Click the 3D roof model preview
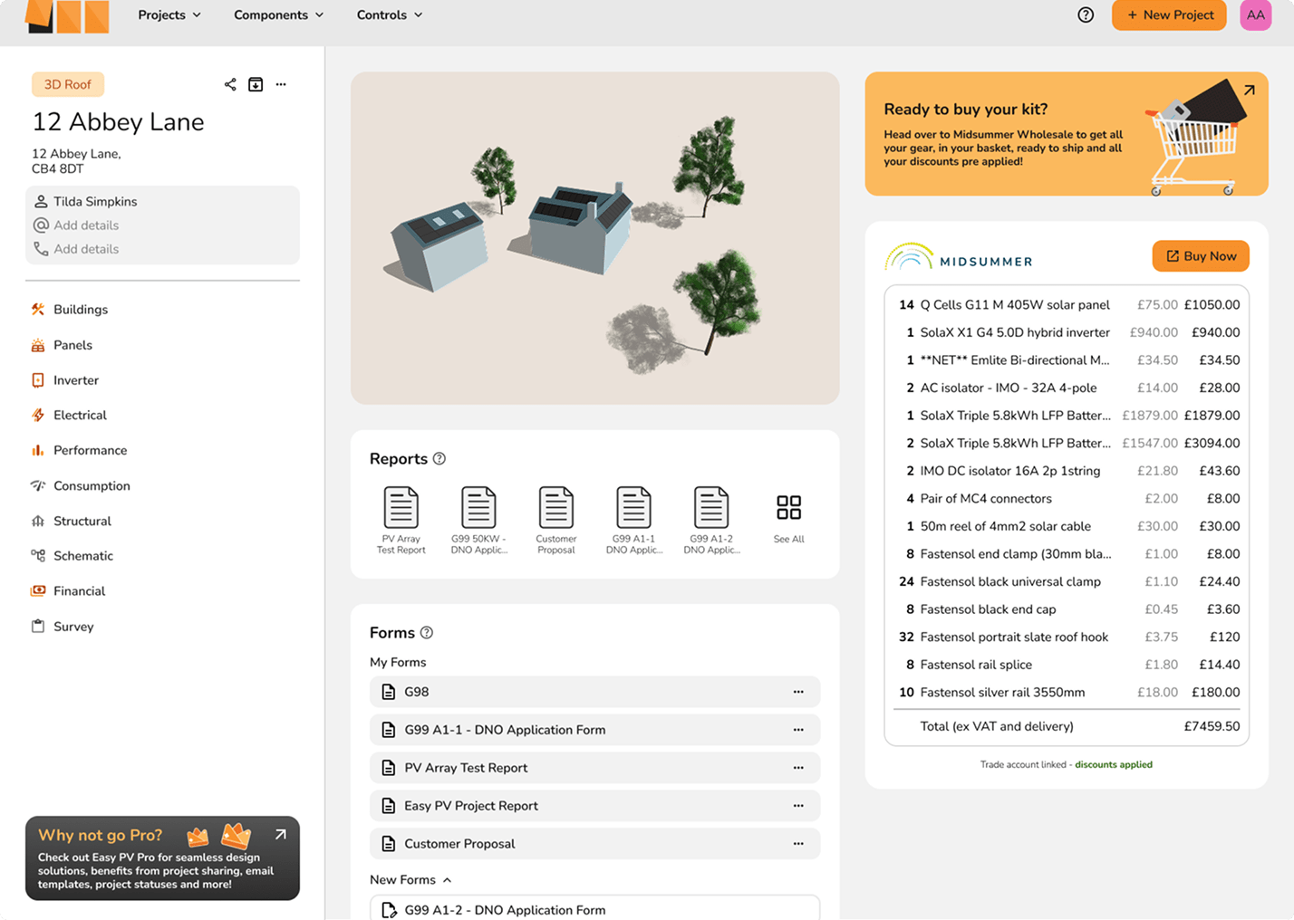Viewport: 1294px width, 920px height. (x=594, y=238)
